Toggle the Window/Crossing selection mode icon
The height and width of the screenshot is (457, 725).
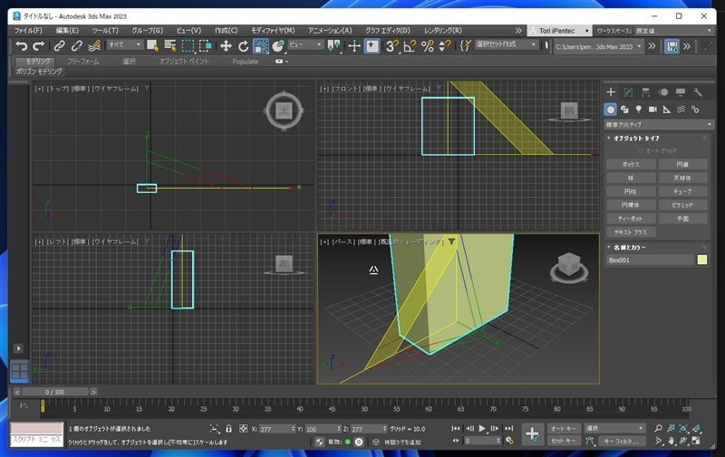pyautogui.click(x=206, y=45)
